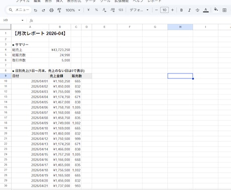Open the デフォ... font dropdown
The height and width of the screenshot is (190, 231).
tap(139, 10)
